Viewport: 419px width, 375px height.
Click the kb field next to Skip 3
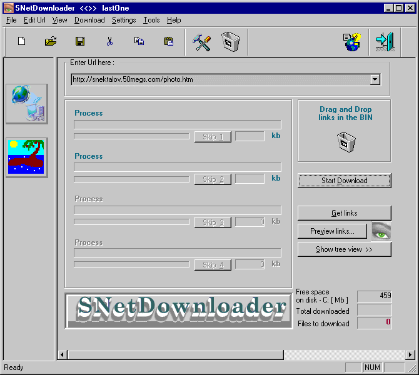pyautogui.click(x=250, y=222)
